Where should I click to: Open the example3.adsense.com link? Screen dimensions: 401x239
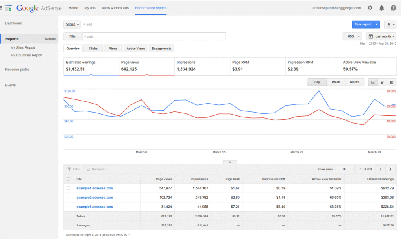(94, 207)
